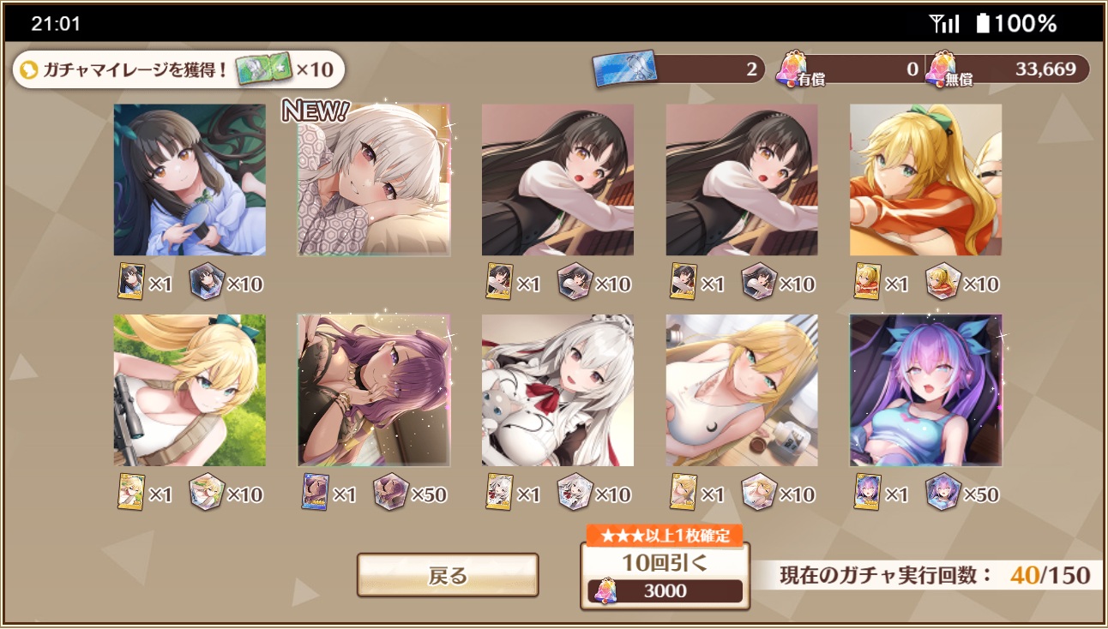The height and width of the screenshot is (629, 1108).
Task: Click hexagon shard icon under maid card
Action: click(575, 492)
